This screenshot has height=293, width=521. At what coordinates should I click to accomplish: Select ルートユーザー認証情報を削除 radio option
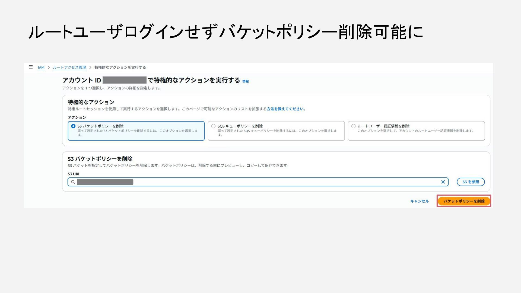(353, 126)
